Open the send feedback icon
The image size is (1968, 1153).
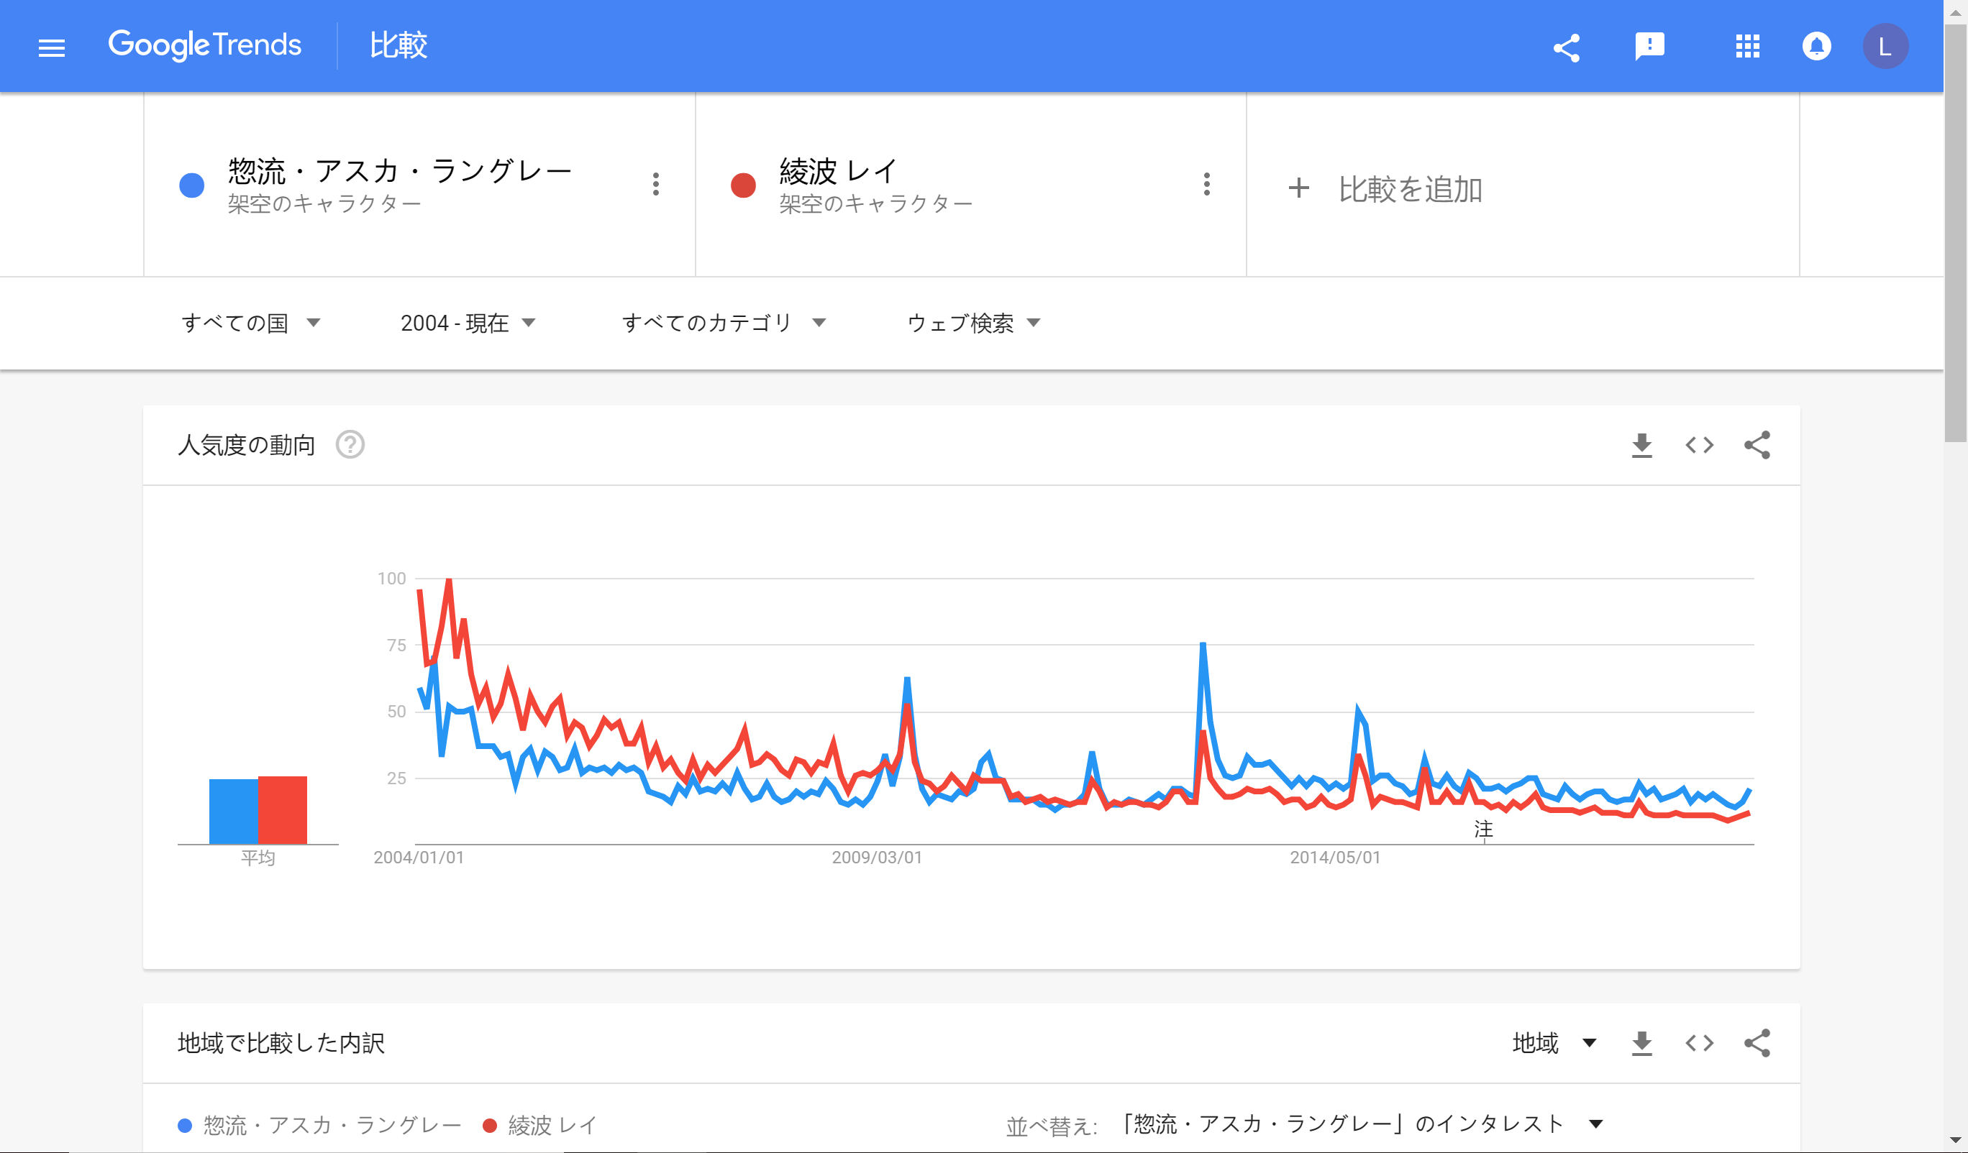[x=1649, y=46]
